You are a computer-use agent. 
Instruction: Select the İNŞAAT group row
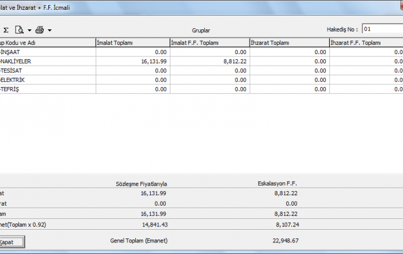[x=47, y=52]
